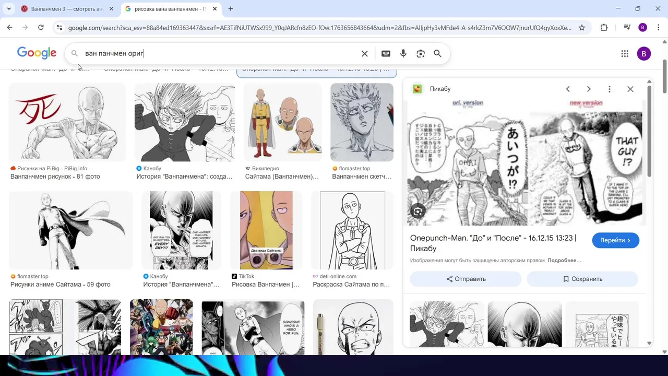Close the Ванпанчмен 3 tab
The width and height of the screenshot is (668, 376).
tap(111, 9)
